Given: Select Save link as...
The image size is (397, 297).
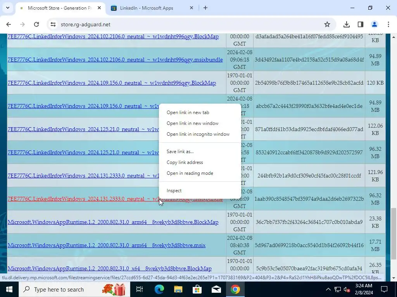Looking at the screenshot, I should pyautogui.click(x=180, y=152).
